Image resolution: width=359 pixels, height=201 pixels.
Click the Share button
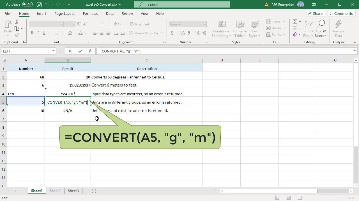click(x=315, y=13)
